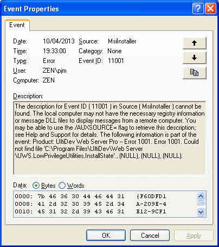
Task: Switch data display to Words
Action: click(x=72, y=186)
